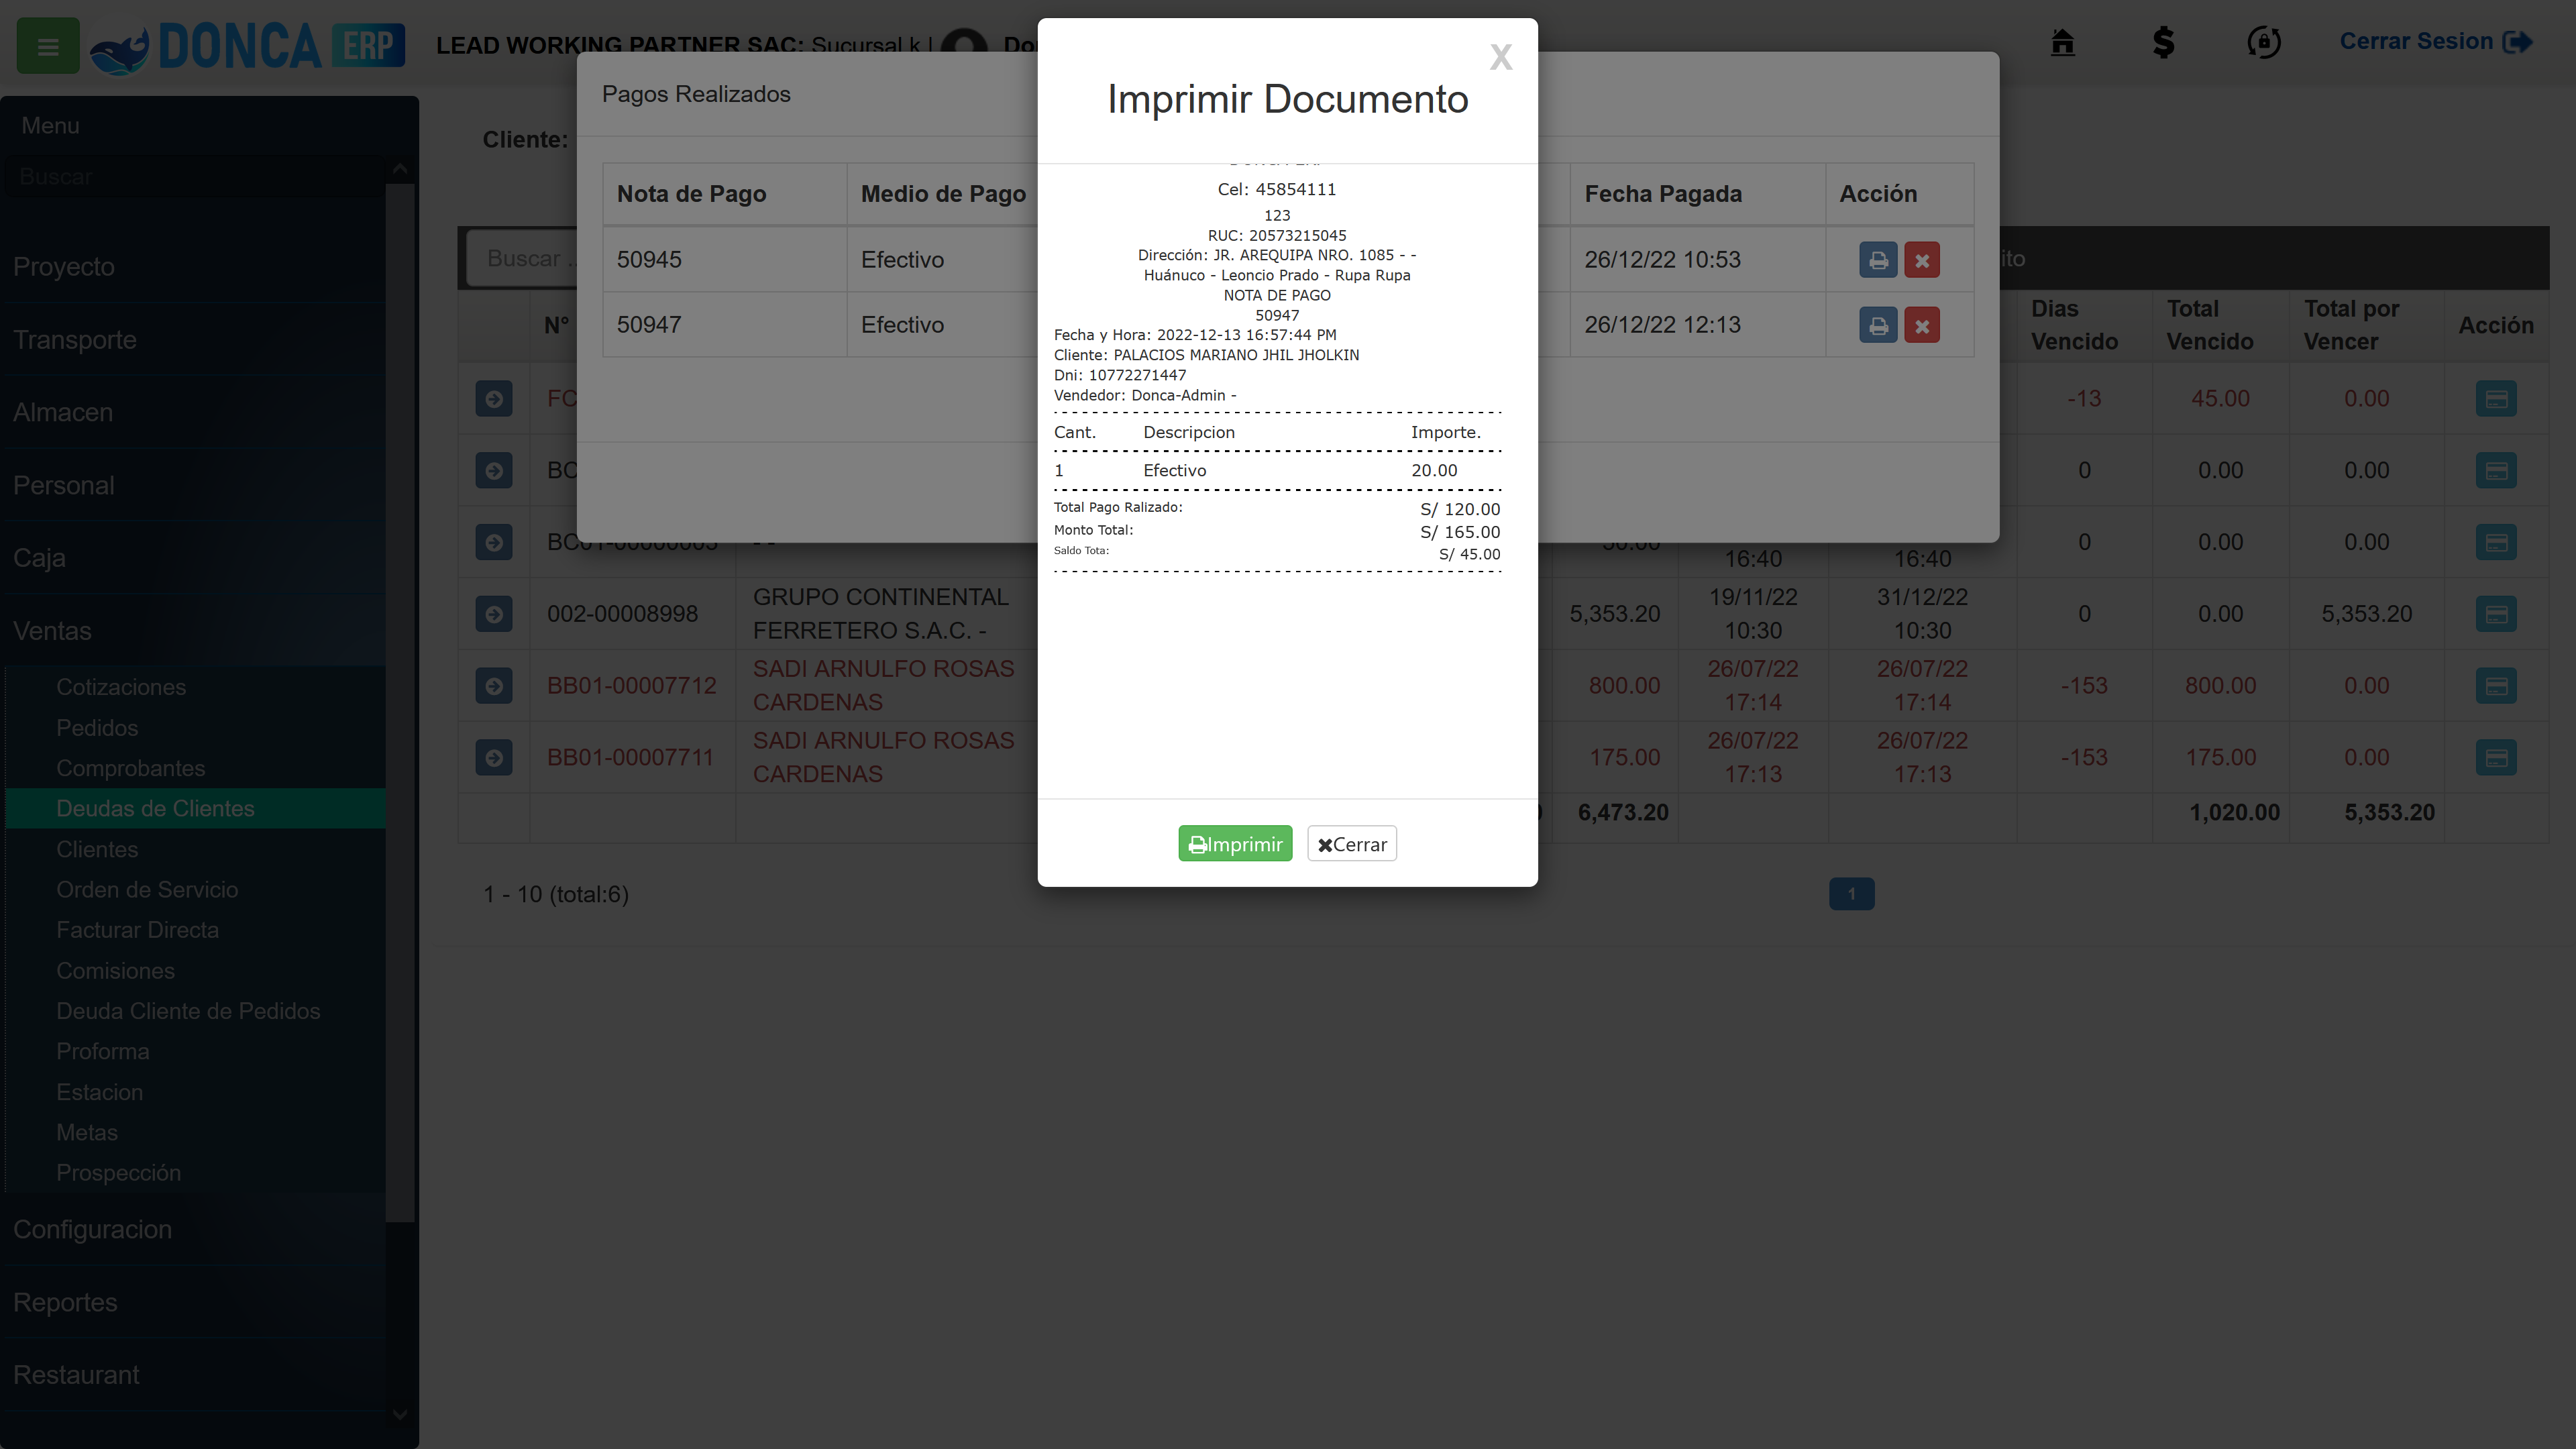Open Almacen menu
The width and height of the screenshot is (2576, 1449).
[x=194, y=412]
